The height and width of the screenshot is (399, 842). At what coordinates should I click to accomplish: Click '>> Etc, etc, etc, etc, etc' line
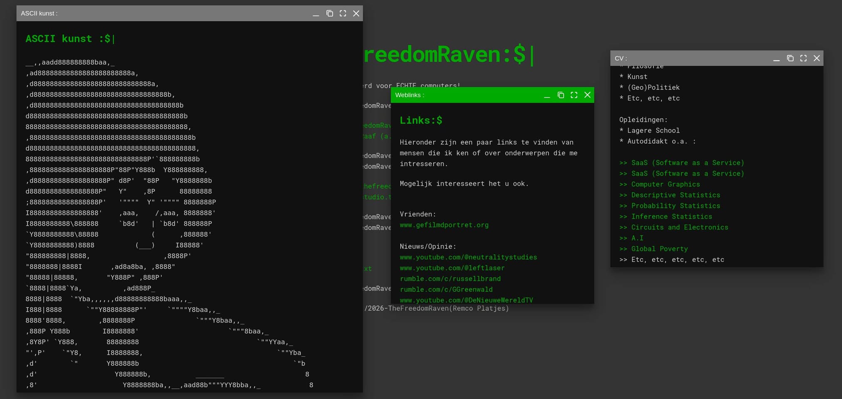(x=672, y=260)
